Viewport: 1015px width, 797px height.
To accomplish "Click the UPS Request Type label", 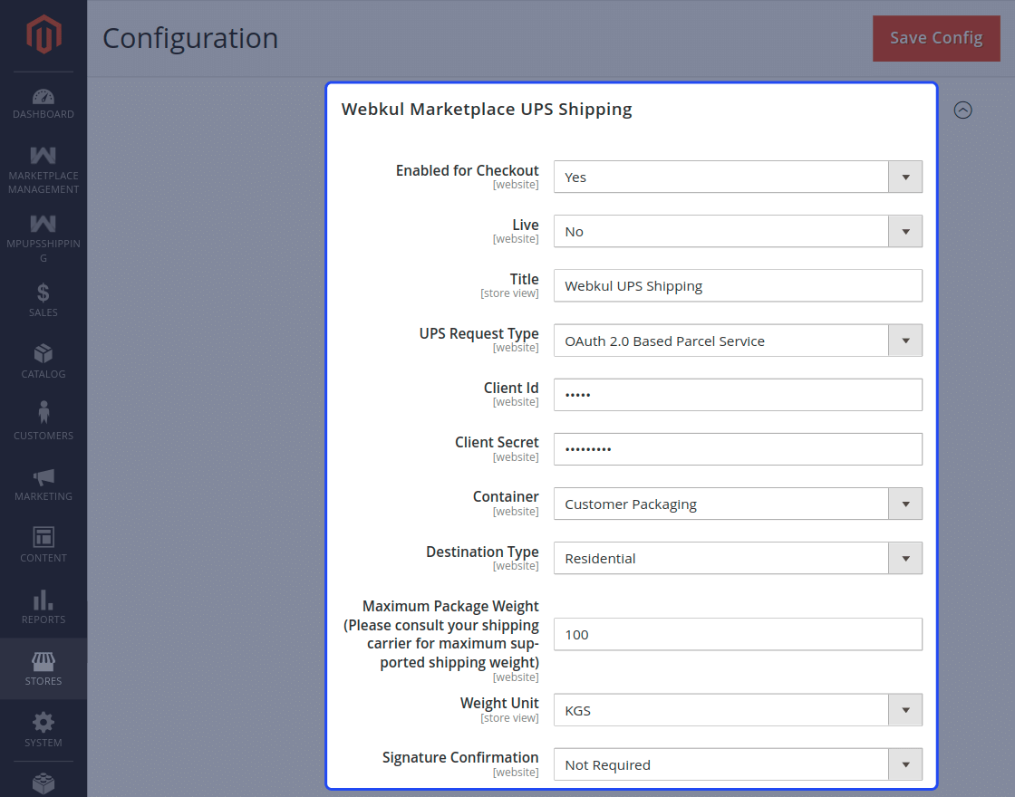I will coord(479,334).
